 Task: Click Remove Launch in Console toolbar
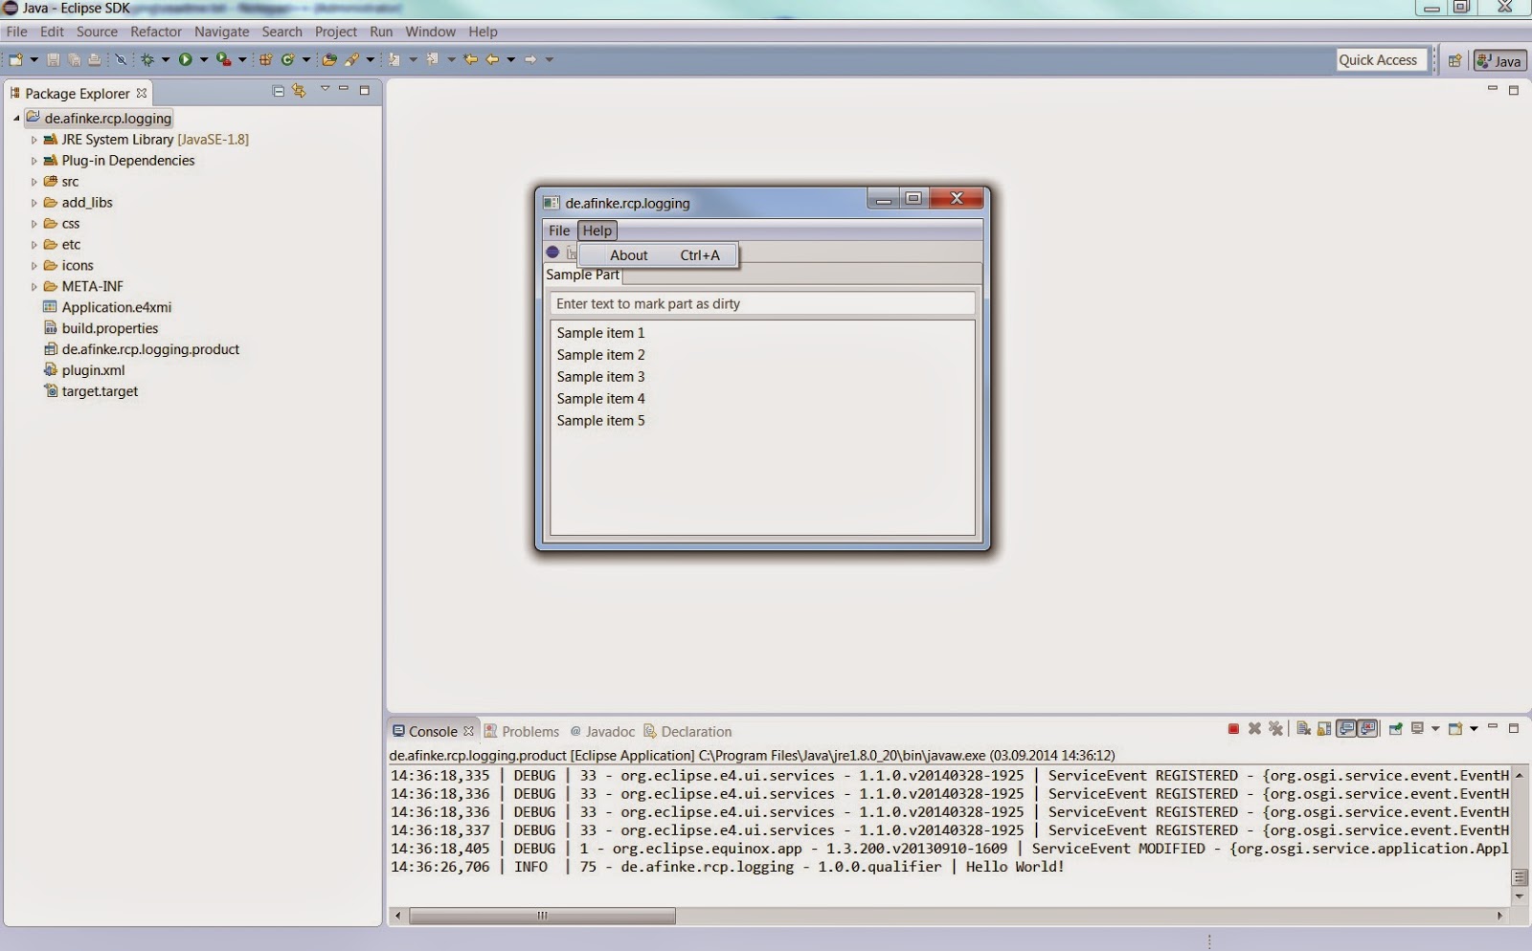(x=1254, y=729)
